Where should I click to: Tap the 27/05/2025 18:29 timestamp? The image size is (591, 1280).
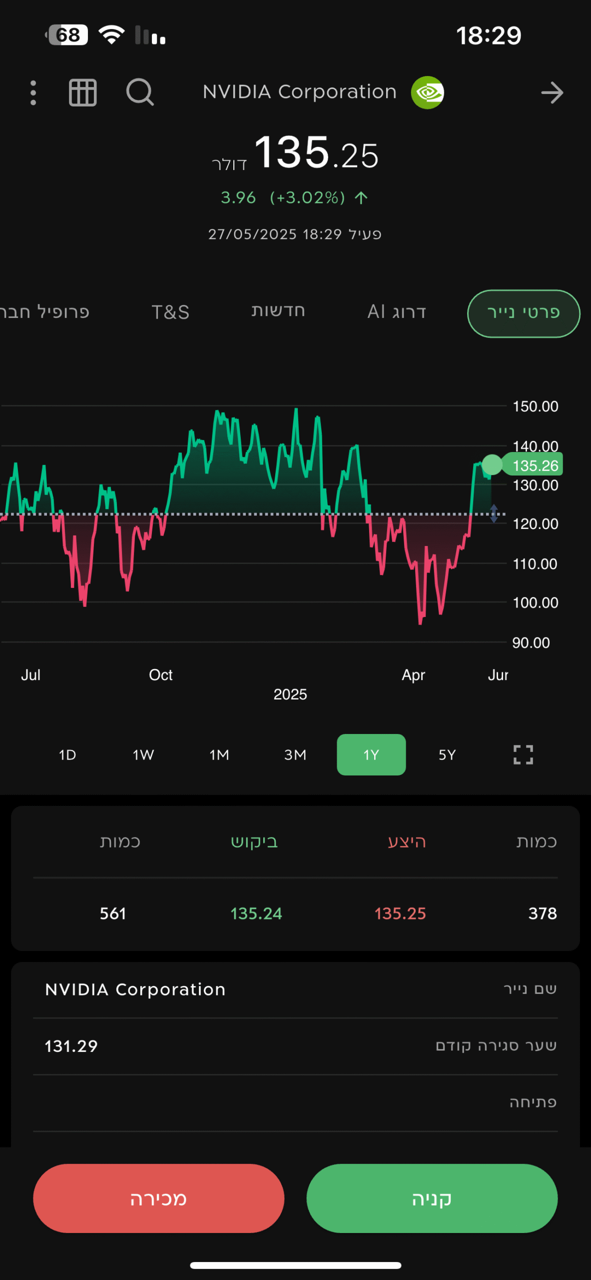275,234
